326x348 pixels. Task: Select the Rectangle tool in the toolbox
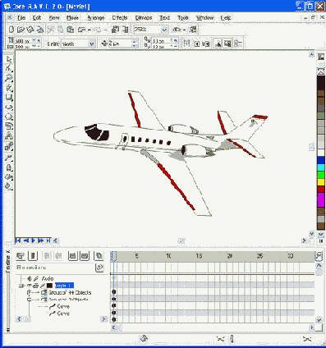[x=9, y=98]
